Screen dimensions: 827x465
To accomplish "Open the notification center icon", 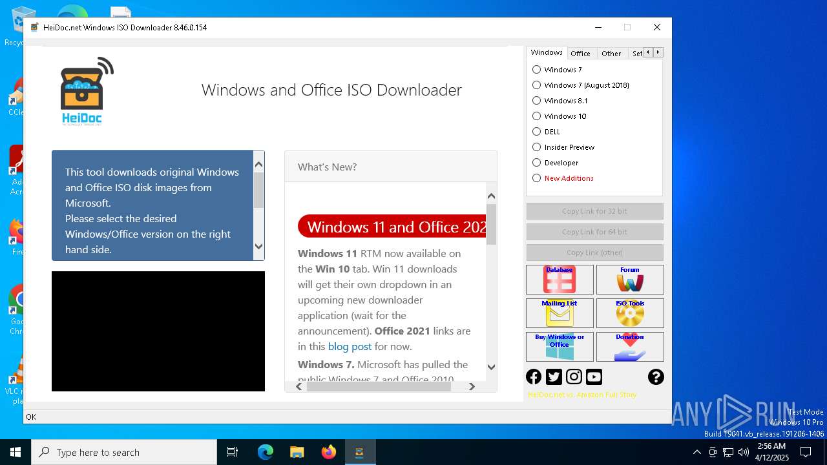I will [x=806, y=452].
